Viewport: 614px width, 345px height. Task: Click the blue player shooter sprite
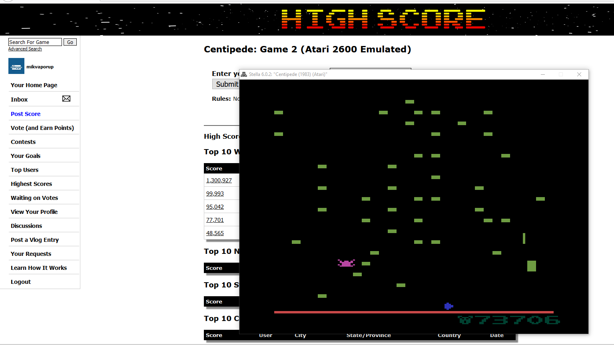pyautogui.click(x=449, y=306)
